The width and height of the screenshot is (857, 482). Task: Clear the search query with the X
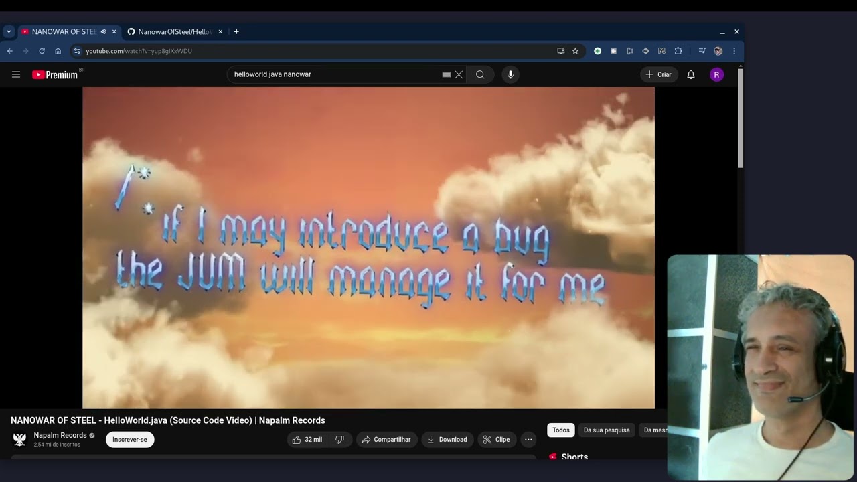[459, 74]
